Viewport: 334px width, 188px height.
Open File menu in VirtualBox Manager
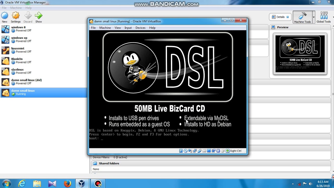4,8
